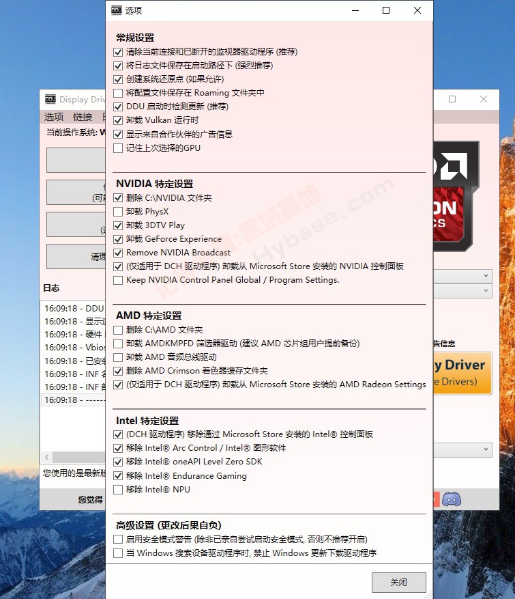Screen dimensions: 515x599
Task: Click the first large button in DDU window
Action: 76,160
